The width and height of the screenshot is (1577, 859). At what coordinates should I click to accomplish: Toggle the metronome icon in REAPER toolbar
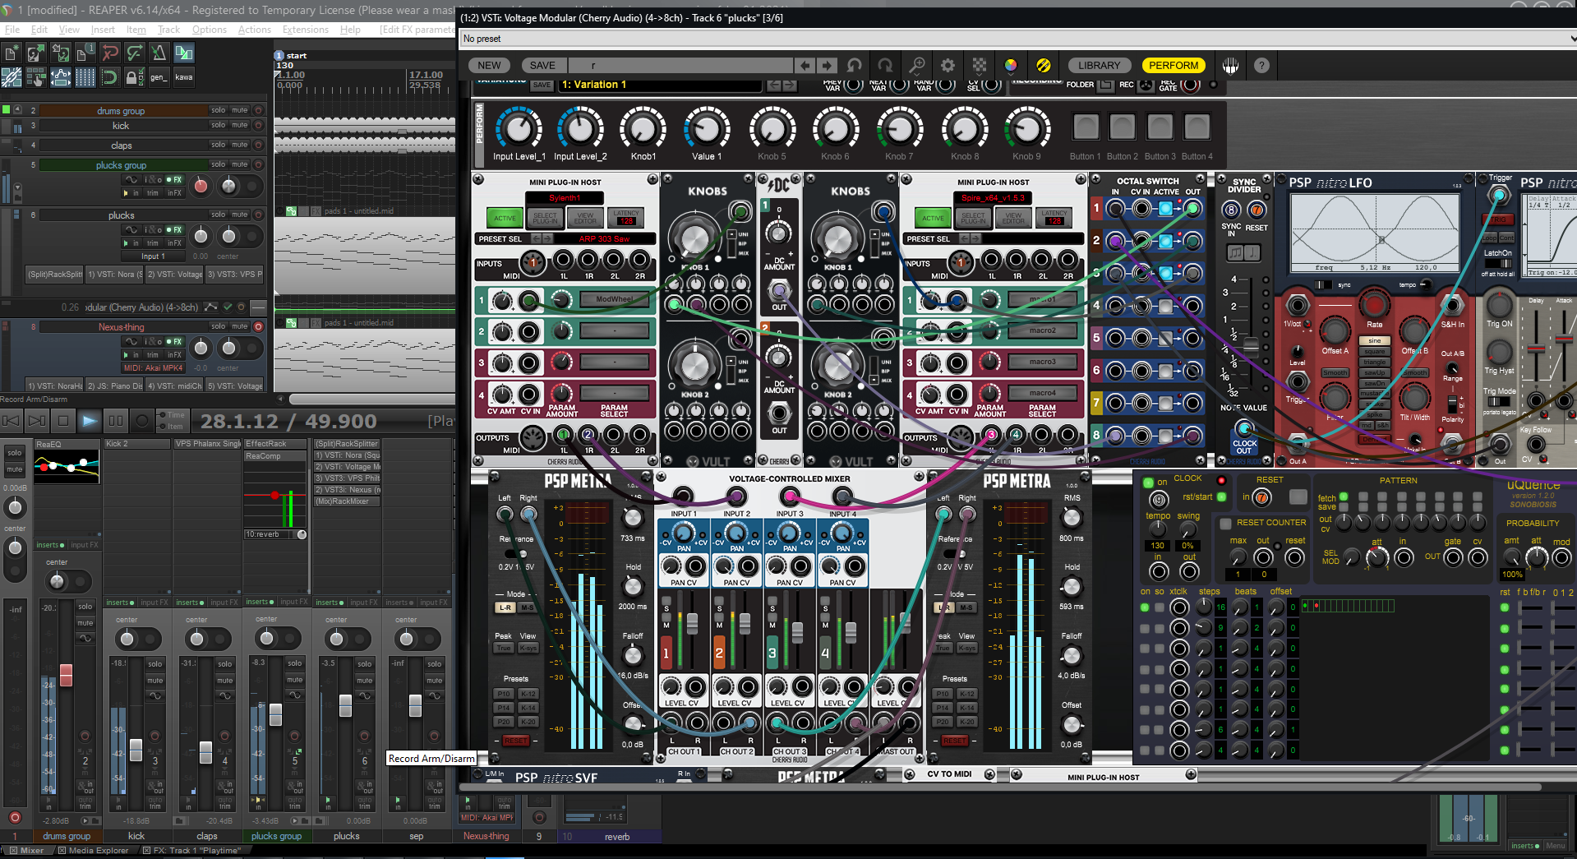(159, 53)
